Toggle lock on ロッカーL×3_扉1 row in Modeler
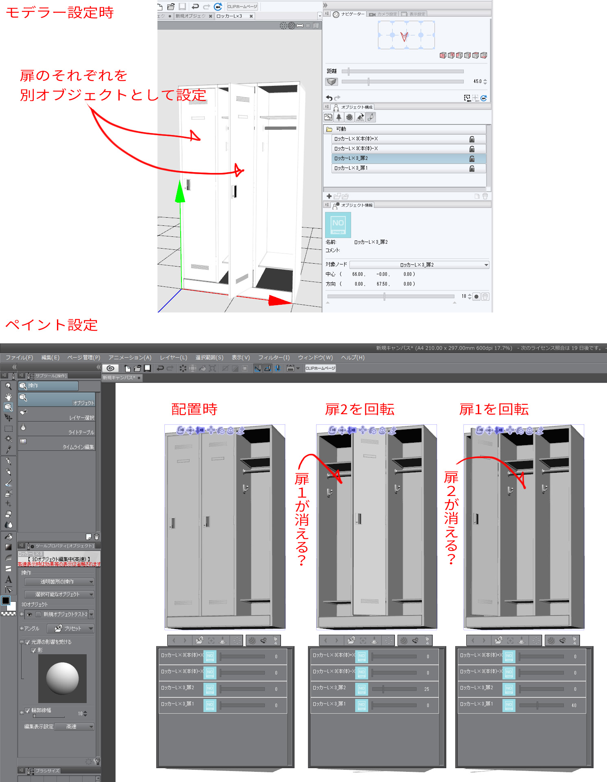 [x=472, y=168]
